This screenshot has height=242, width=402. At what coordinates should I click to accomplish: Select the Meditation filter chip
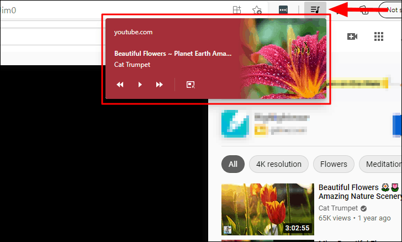[380, 164]
